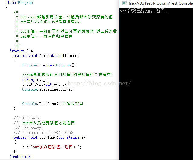This screenshot has width=193, height=160.
Task: Click the '#region Out' directive
Action: (21, 51)
